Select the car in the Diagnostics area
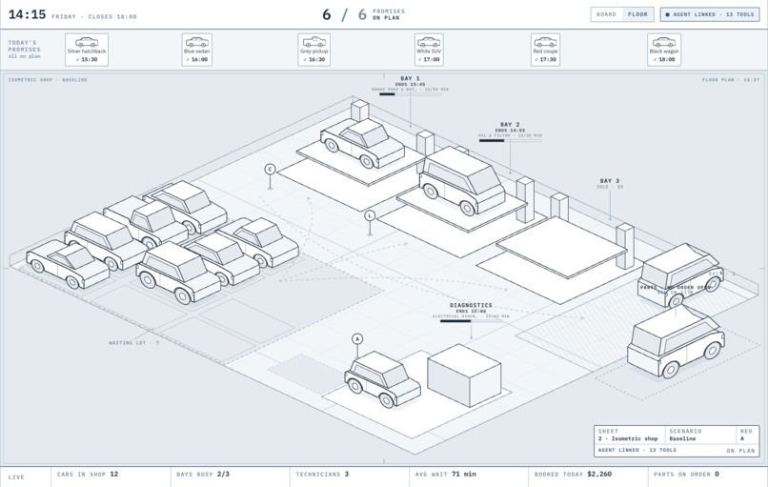The width and height of the screenshot is (768, 487). pos(382,378)
